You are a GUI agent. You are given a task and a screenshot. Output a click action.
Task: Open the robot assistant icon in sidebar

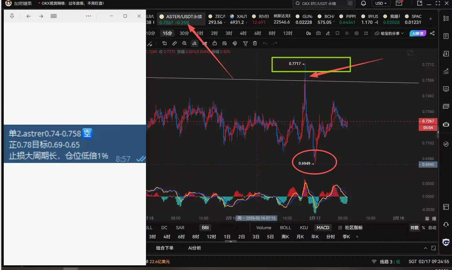coord(446,242)
